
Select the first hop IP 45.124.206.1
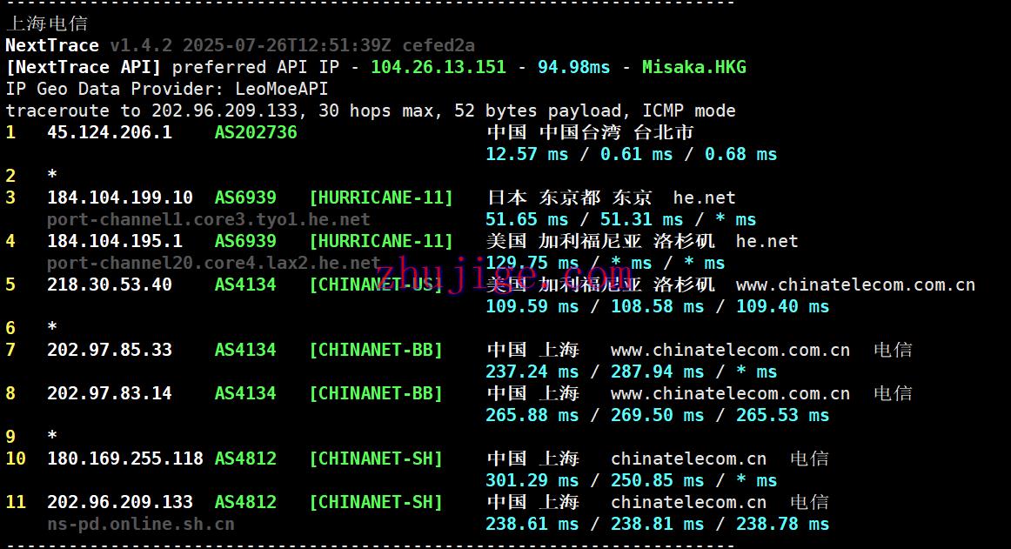(x=109, y=132)
